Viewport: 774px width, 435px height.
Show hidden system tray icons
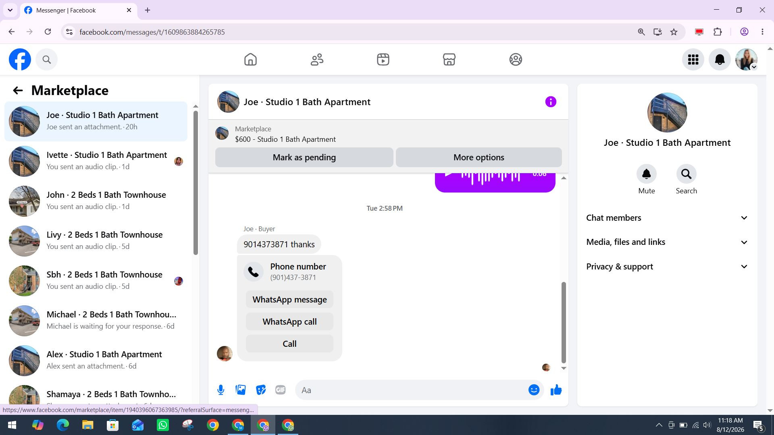click(x=659, y=425)
